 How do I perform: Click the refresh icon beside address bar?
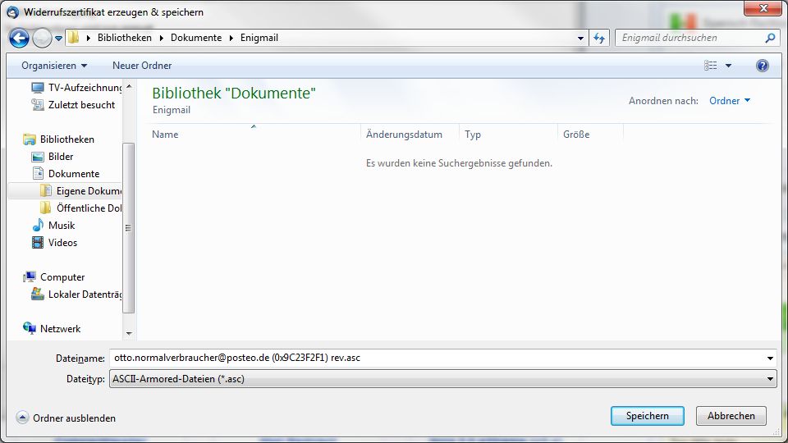(x=599, y=38)
